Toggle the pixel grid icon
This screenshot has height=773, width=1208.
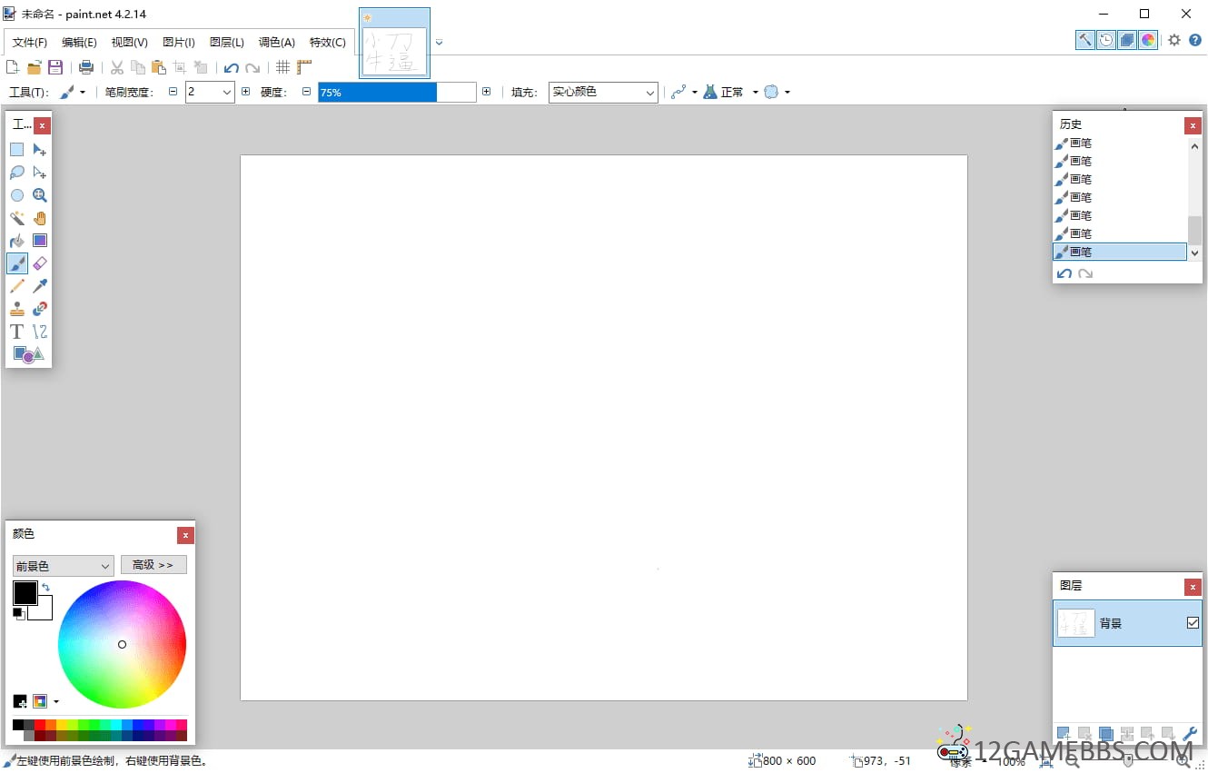point(283,67)
